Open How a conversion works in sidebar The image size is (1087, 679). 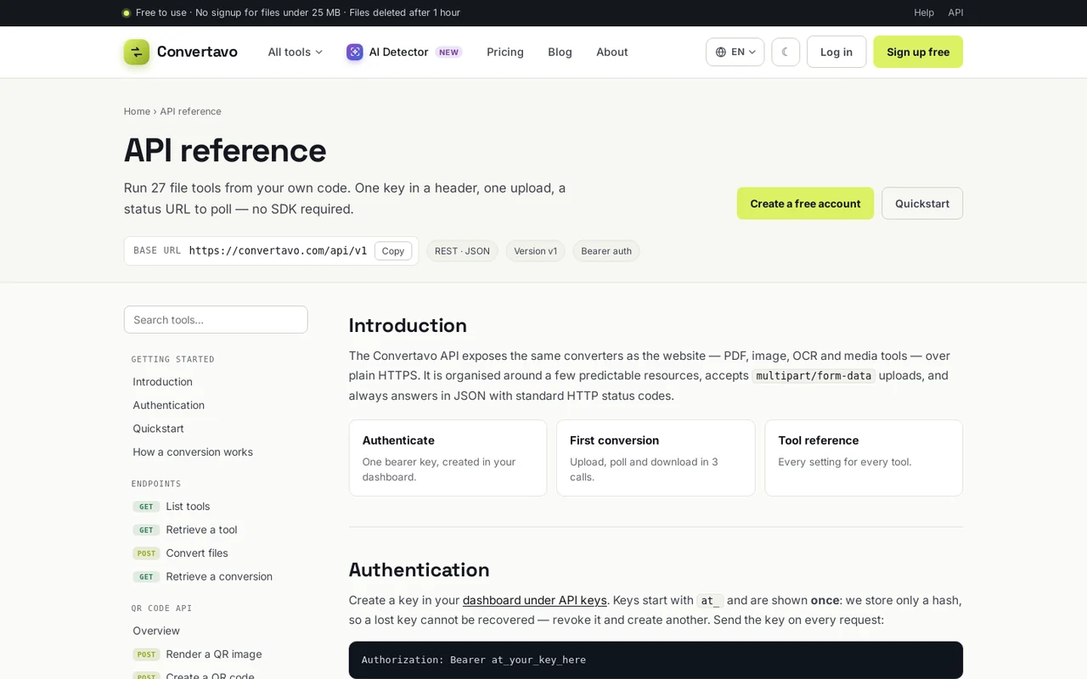(x=193, y=452)
